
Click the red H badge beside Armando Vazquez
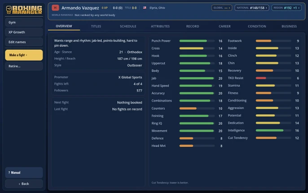click(x=55, y=8)
